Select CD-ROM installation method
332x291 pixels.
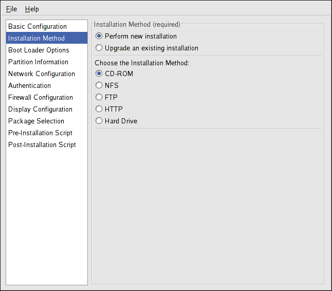pos(99,74)
